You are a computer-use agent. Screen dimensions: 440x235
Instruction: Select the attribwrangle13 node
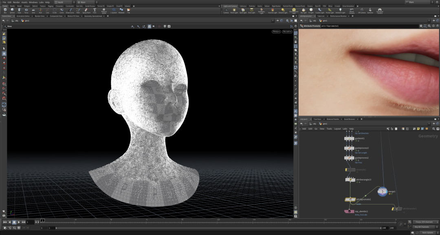click(350, 180)
